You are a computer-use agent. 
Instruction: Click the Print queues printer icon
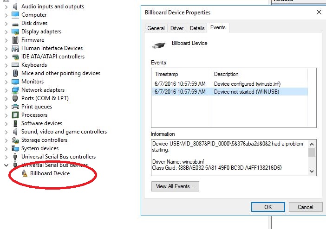tap(15, 107)
